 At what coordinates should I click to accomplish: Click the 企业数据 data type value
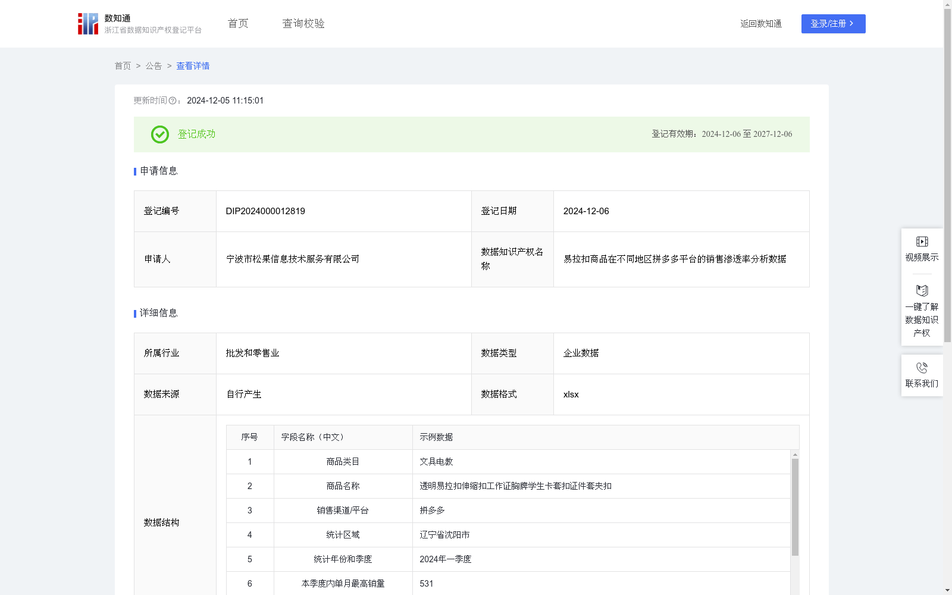(x=581, y=353)
